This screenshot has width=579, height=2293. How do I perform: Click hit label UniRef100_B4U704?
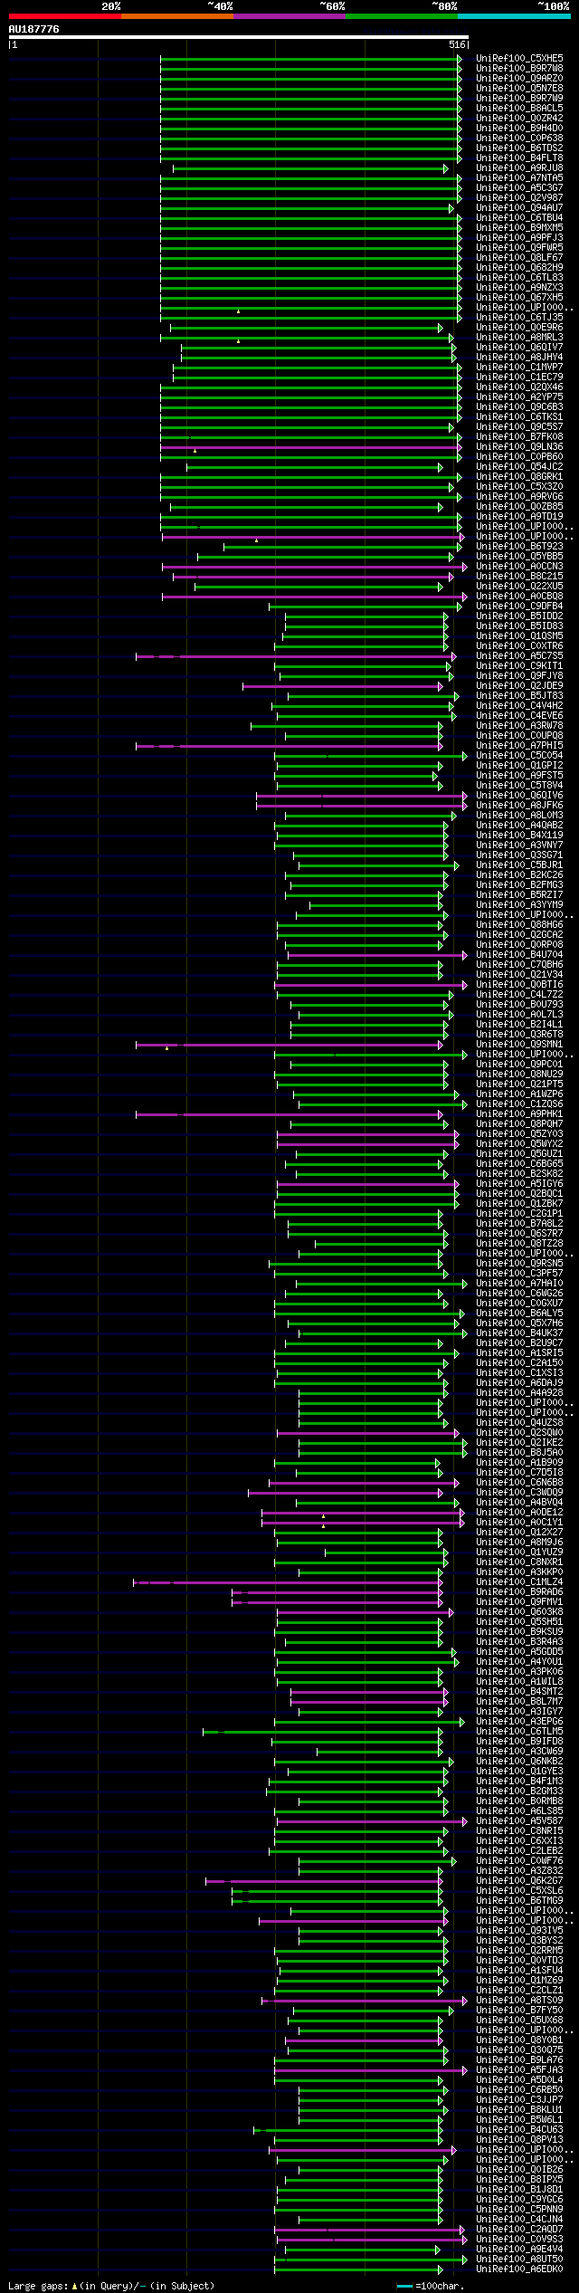point(519,954)
